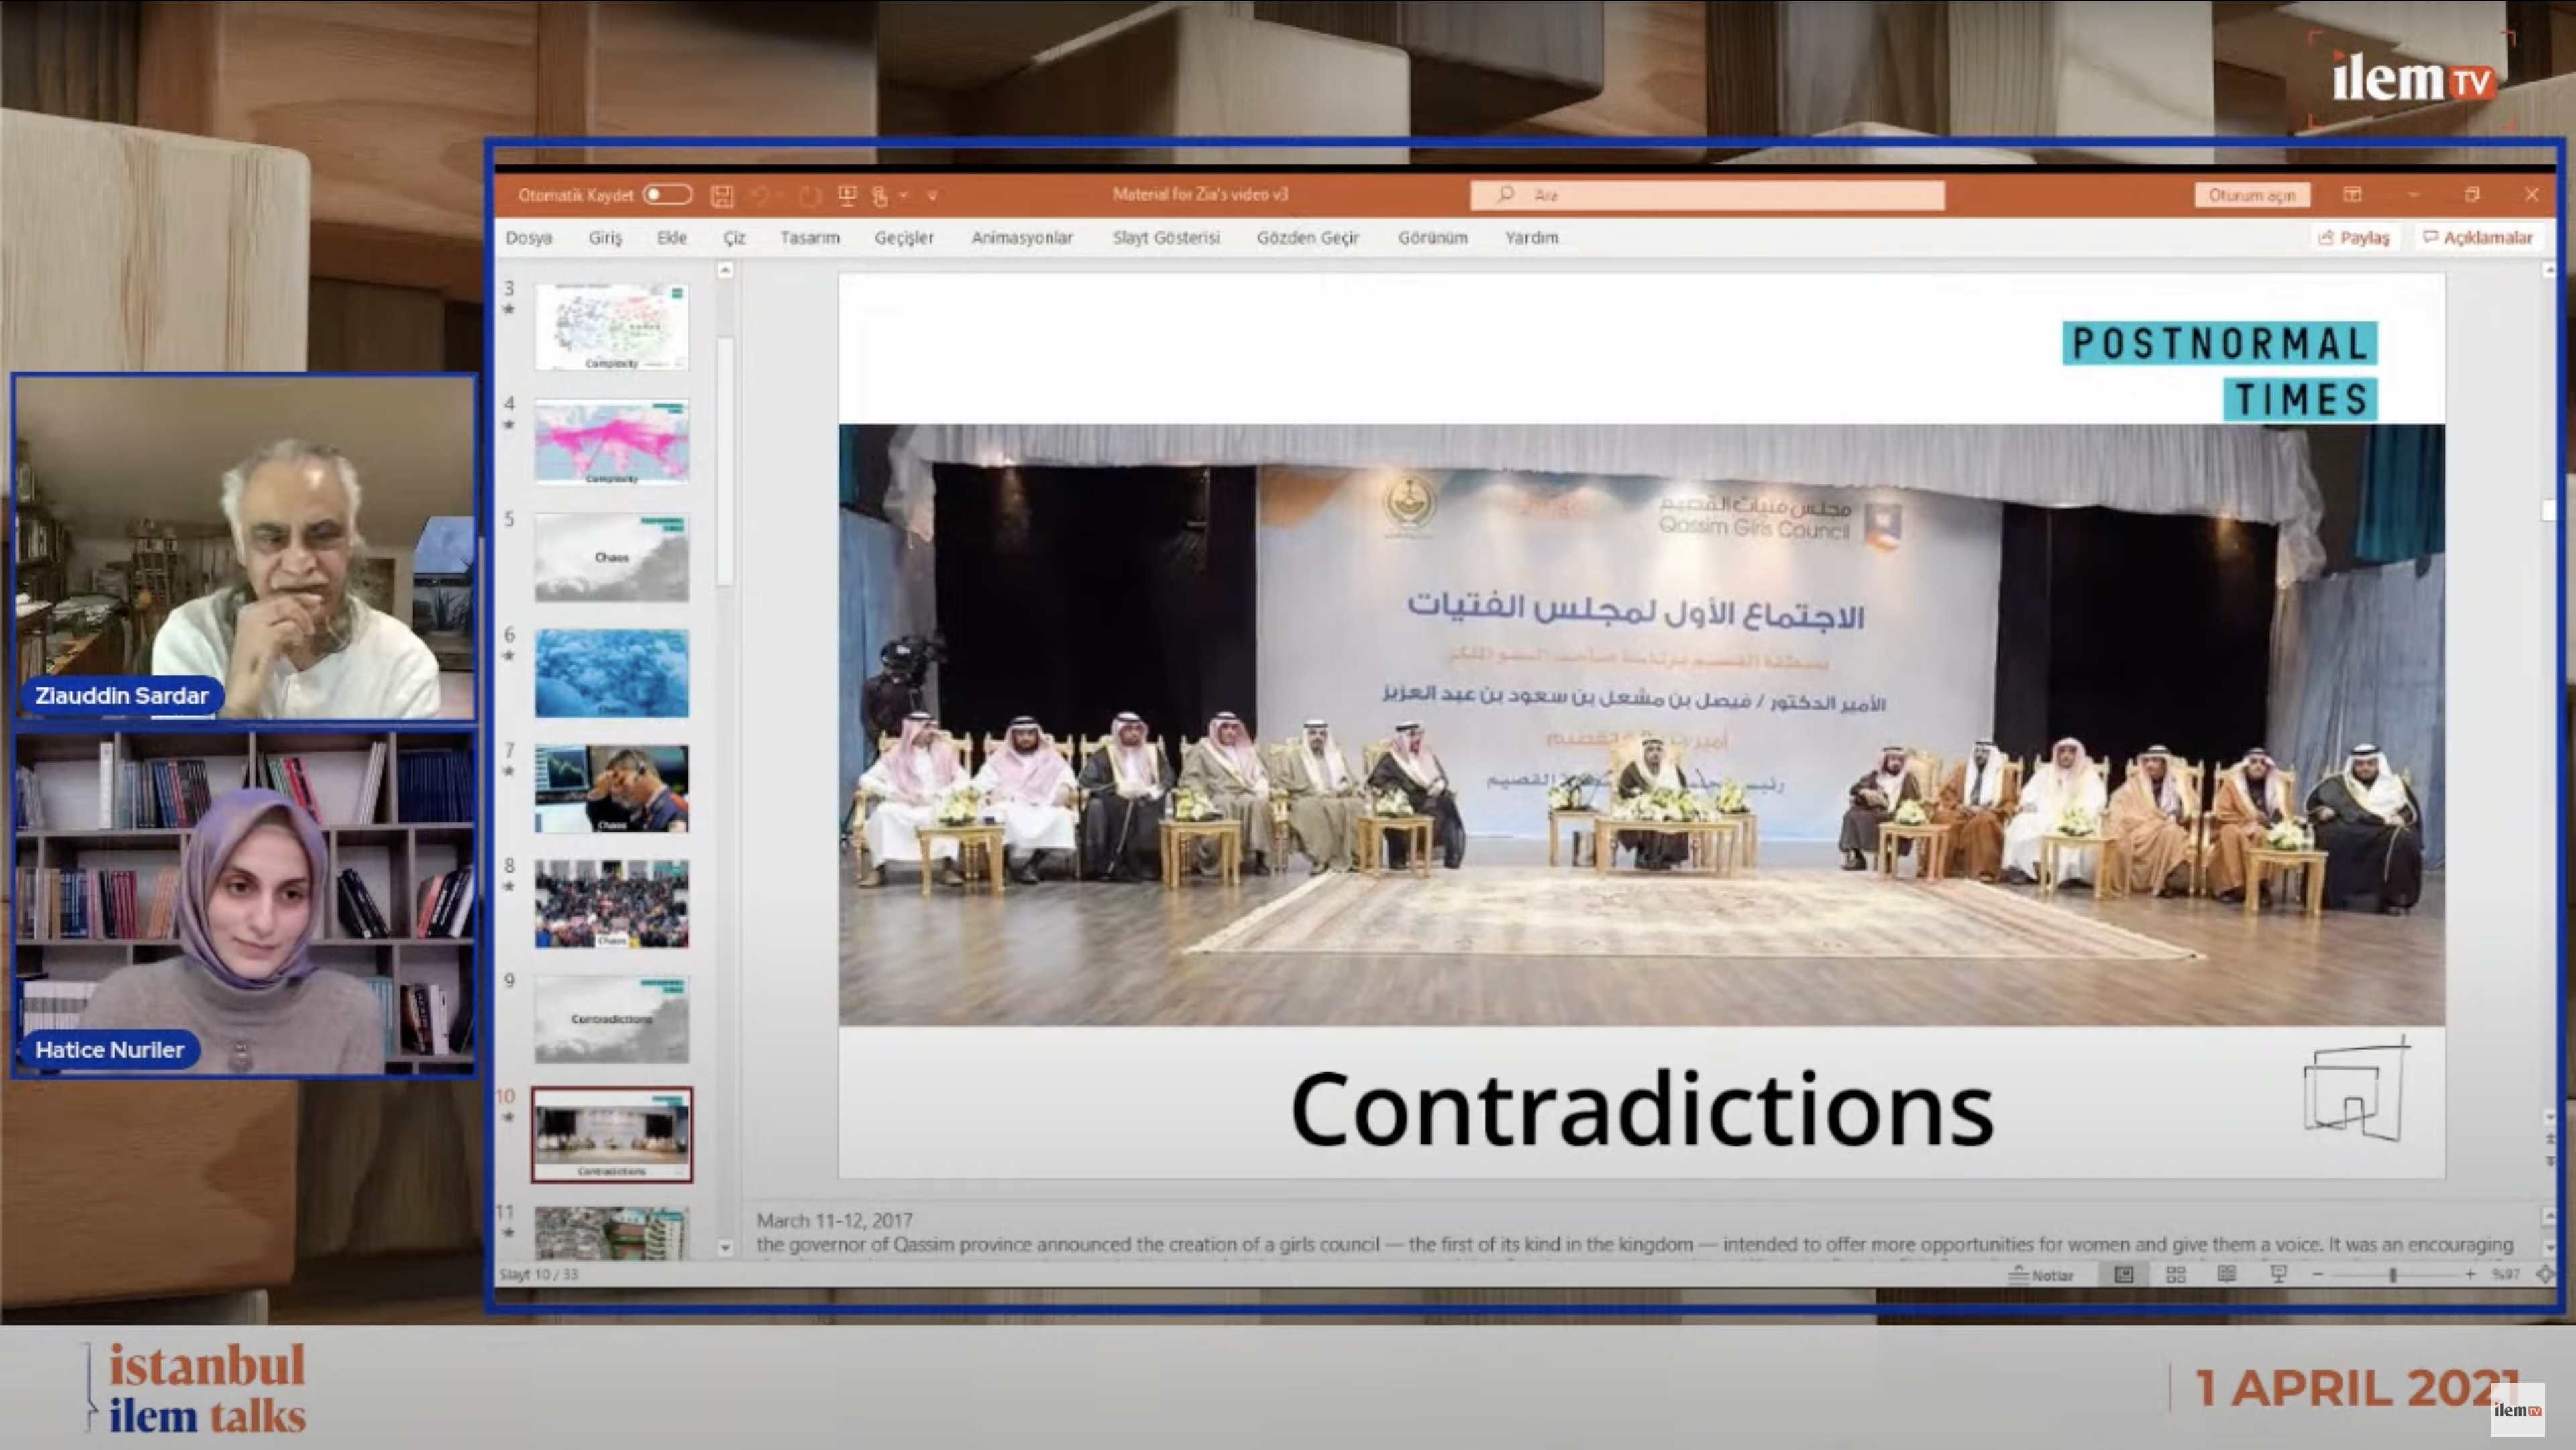Select slide 9 Contradictions gray thumbnail

pos(611,1020)
